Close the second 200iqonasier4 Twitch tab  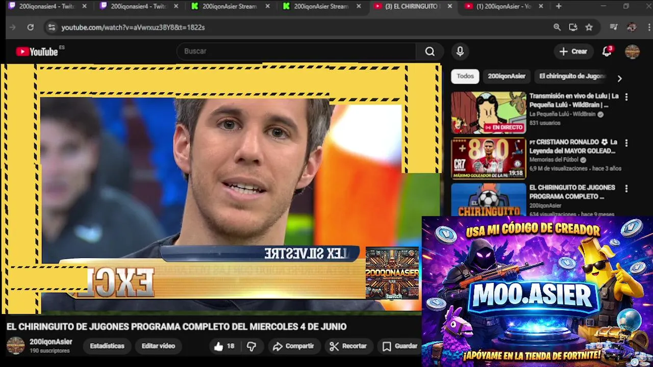tap(176, 6)
